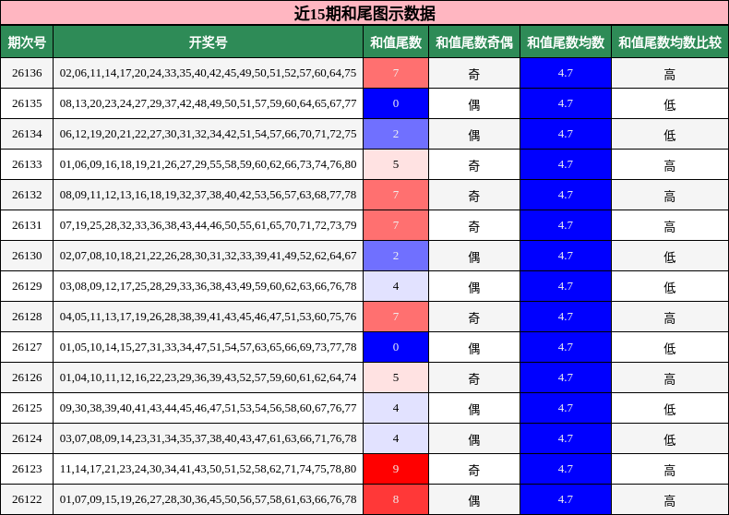Click the 低 cell in row 26135

670,103
